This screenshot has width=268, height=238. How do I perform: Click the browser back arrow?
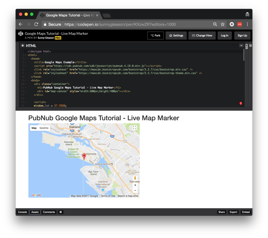[x=21, y=24]
